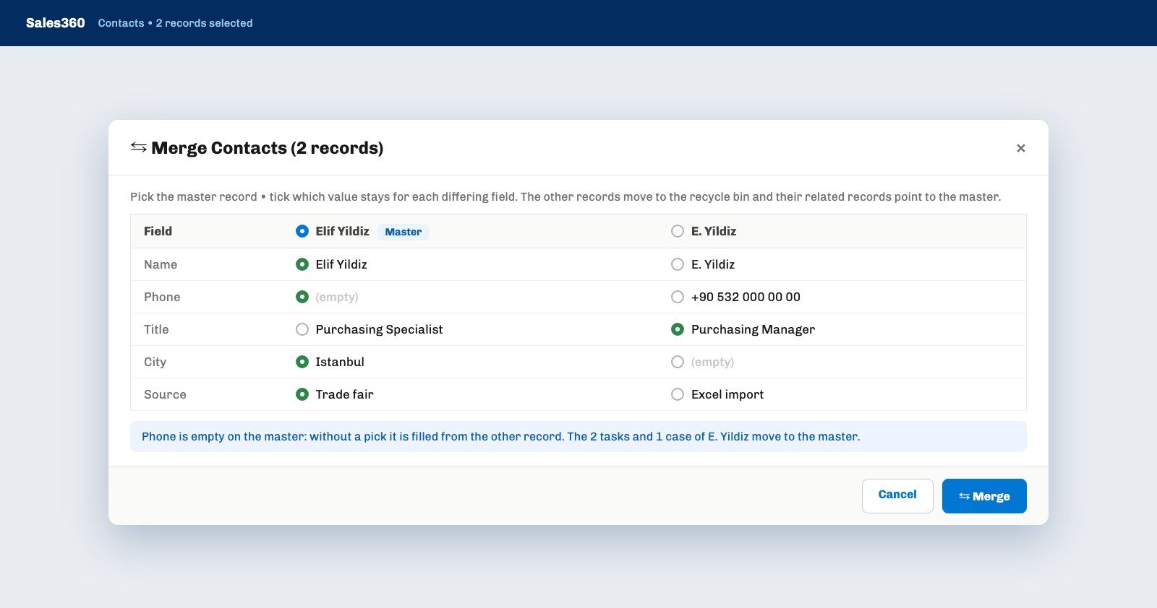
Task: Keep phone +90 532 000 00 00
Action: tap(678, 297)
